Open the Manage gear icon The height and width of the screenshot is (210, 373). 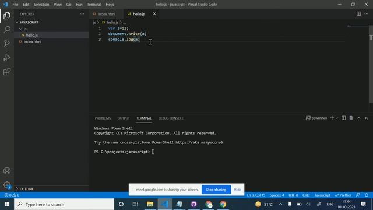[x=7, y=185]
